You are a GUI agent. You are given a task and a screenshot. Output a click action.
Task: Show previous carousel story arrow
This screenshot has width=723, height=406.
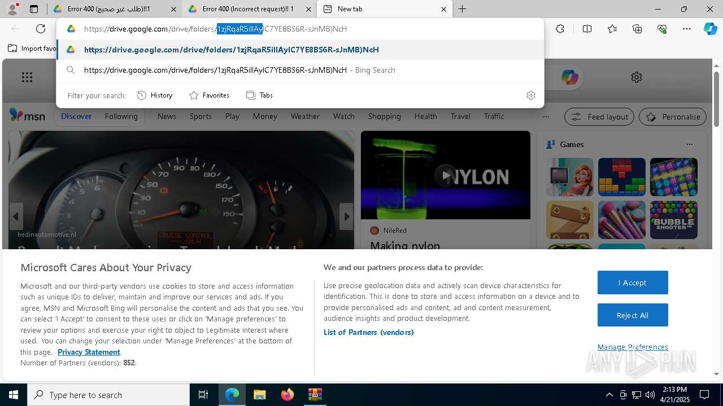16,217
